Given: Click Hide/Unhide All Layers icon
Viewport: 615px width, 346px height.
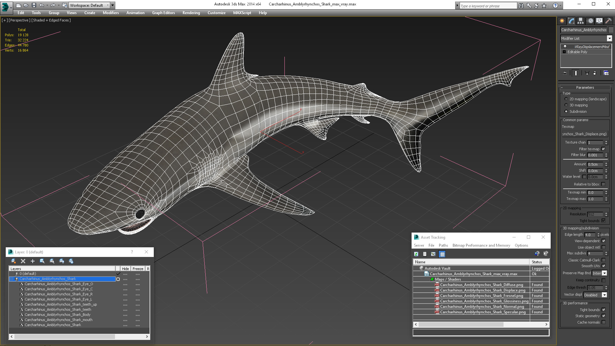Looking at the screenshot, I should pos(61,261).
